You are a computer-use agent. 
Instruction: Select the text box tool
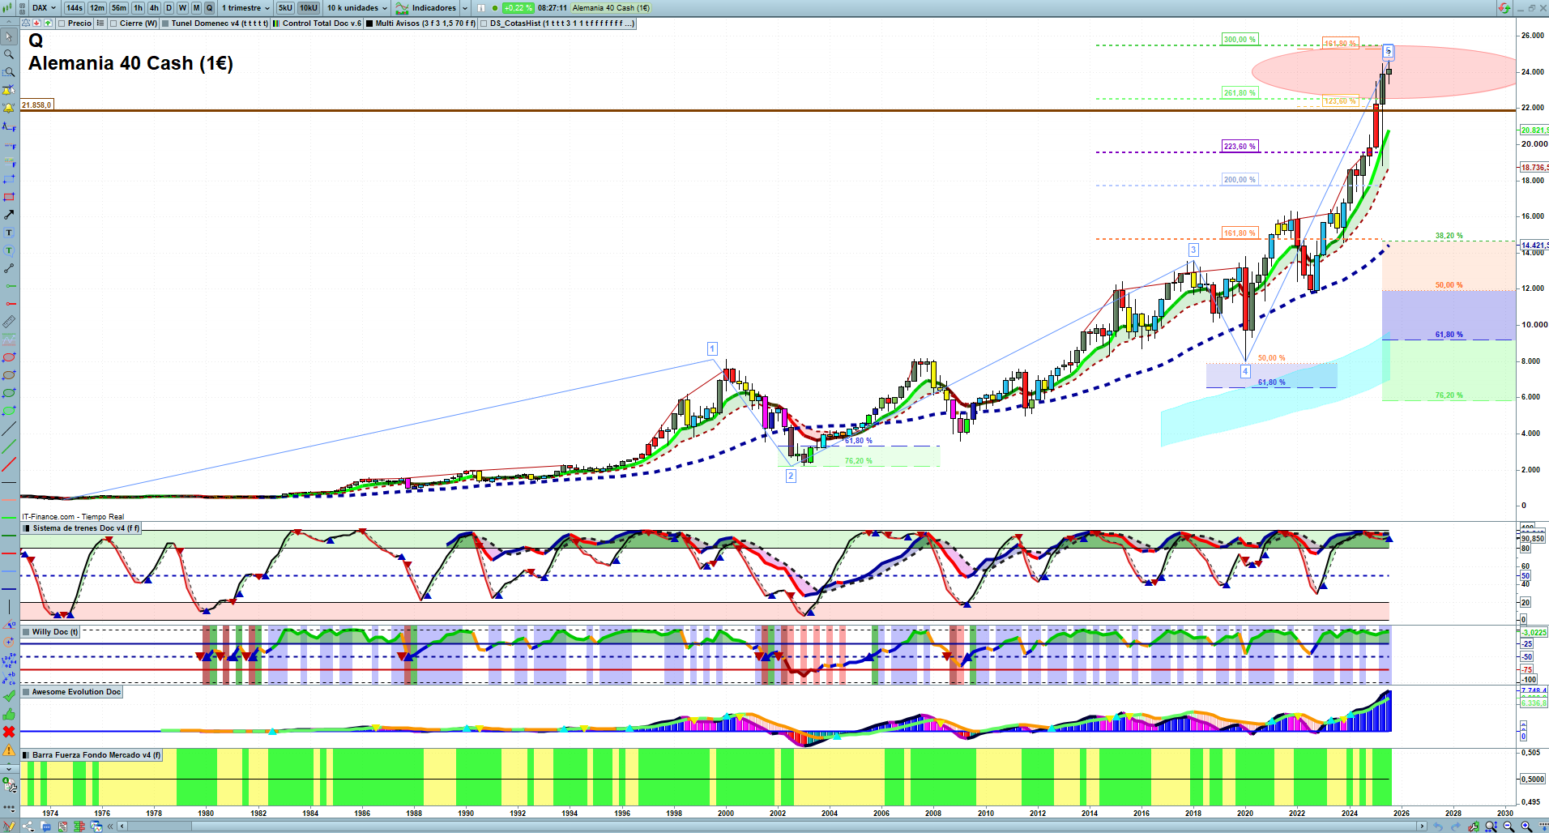pos(9,233)
